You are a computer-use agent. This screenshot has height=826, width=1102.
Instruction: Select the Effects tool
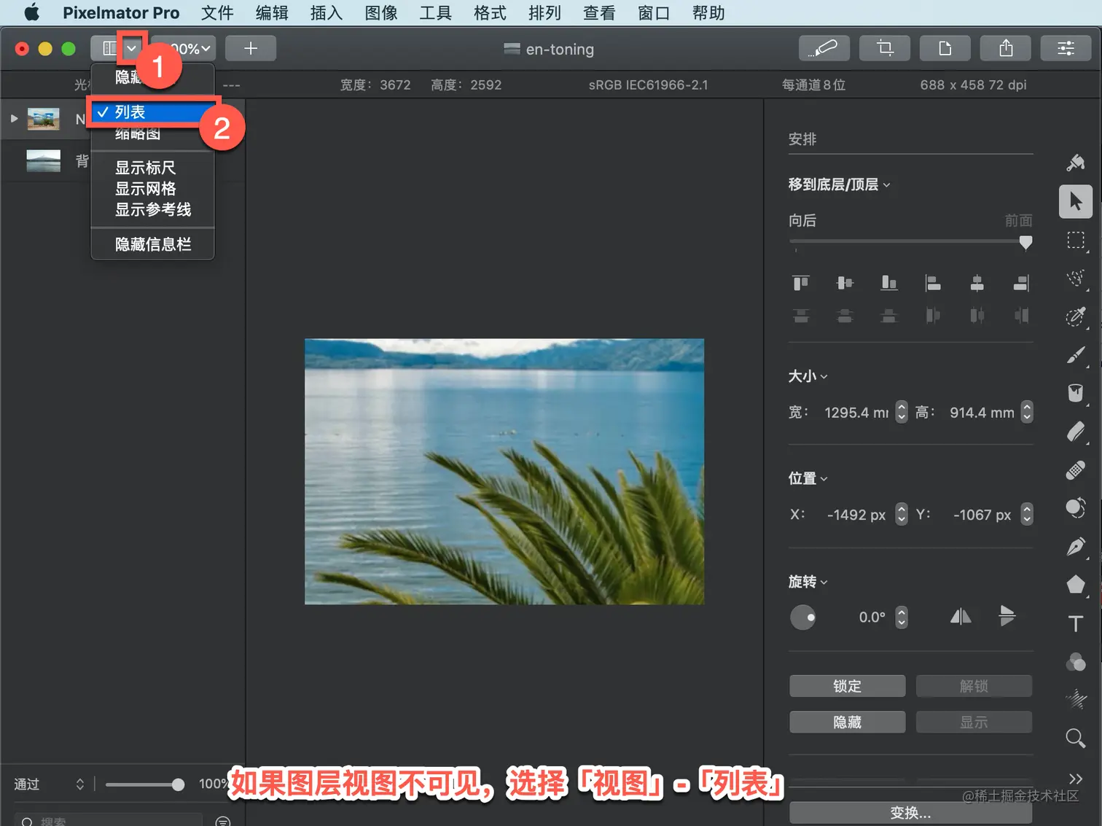coord(1076,700)
